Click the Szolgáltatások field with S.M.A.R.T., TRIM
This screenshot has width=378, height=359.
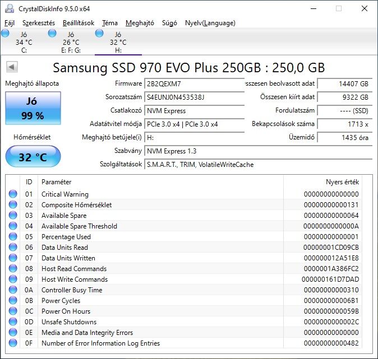coord(259,165)
